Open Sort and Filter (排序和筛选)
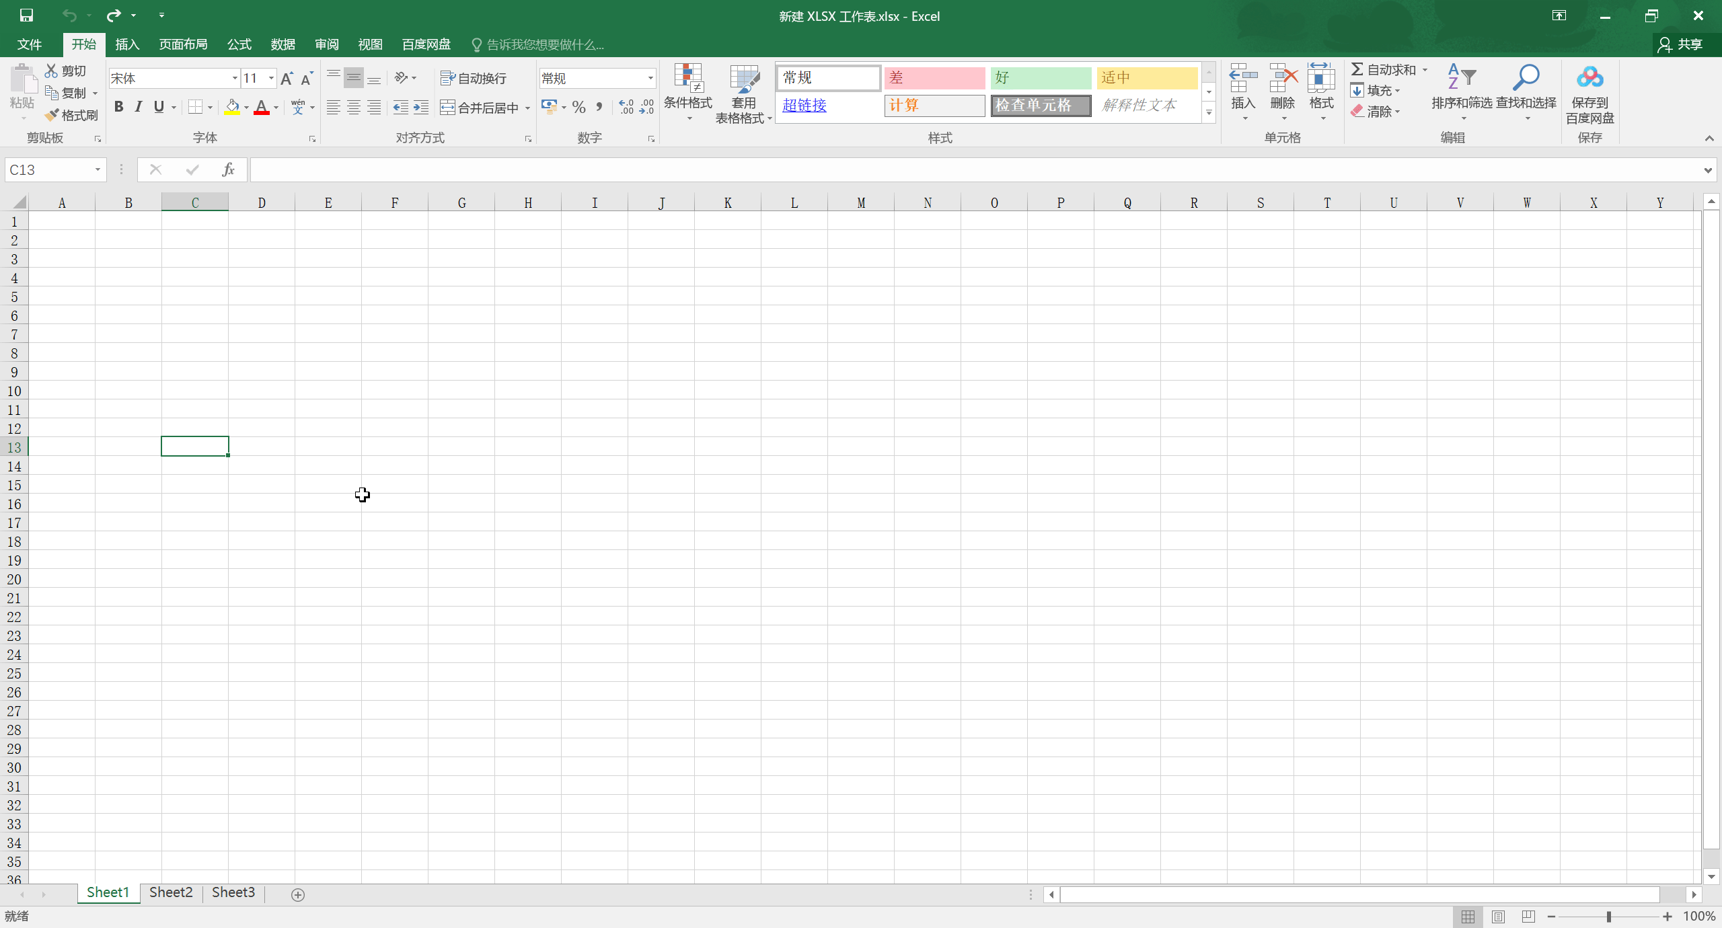1722x928 pixels. point(1462,93)
